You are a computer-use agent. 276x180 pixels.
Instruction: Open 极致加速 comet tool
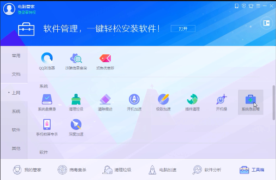163,102
